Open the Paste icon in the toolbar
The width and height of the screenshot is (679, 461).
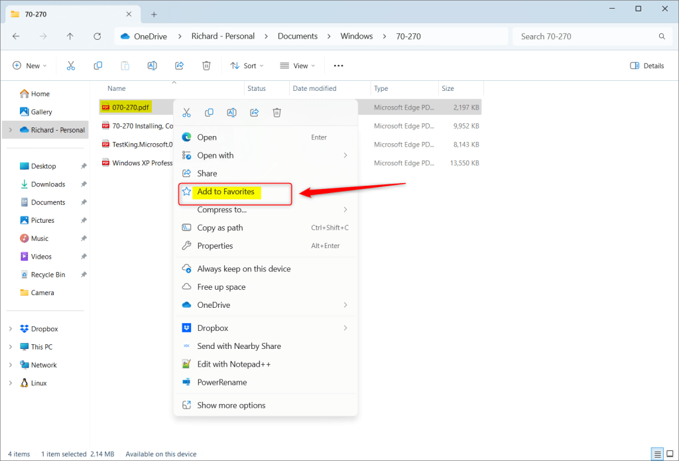coord(125,65)
